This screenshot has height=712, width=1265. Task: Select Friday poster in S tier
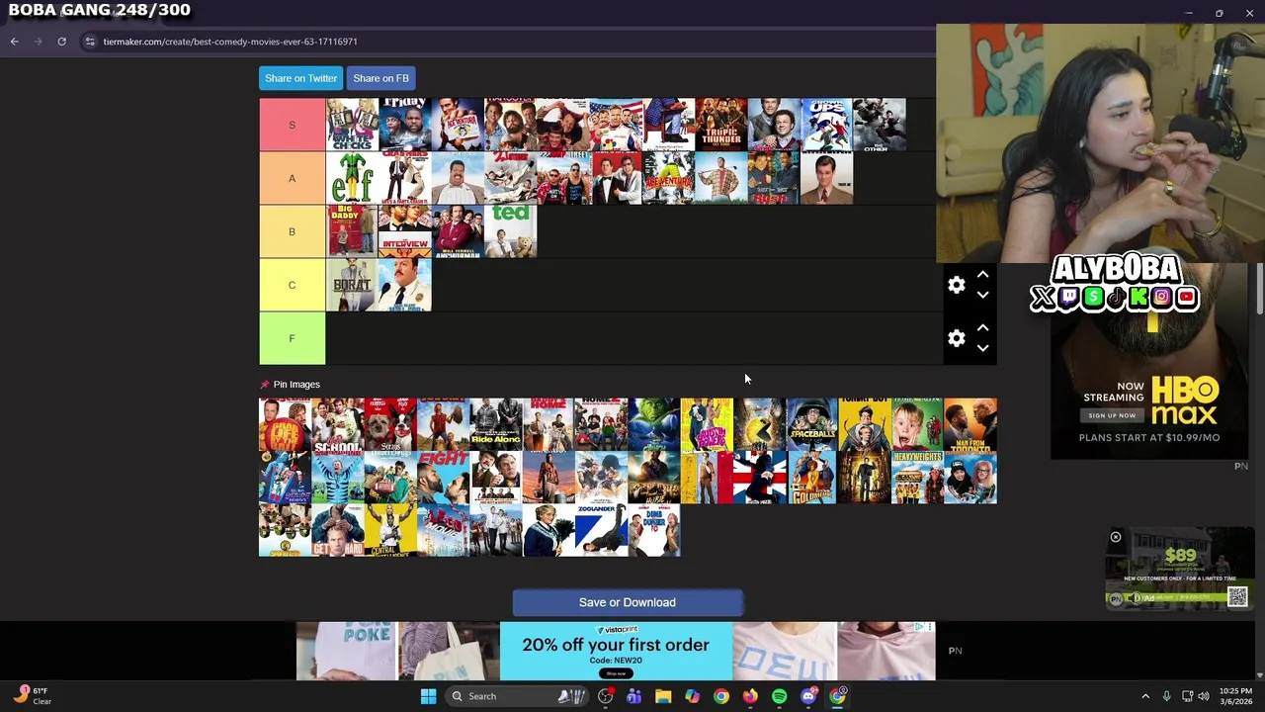pyautogui.click(x=404, y=125)
